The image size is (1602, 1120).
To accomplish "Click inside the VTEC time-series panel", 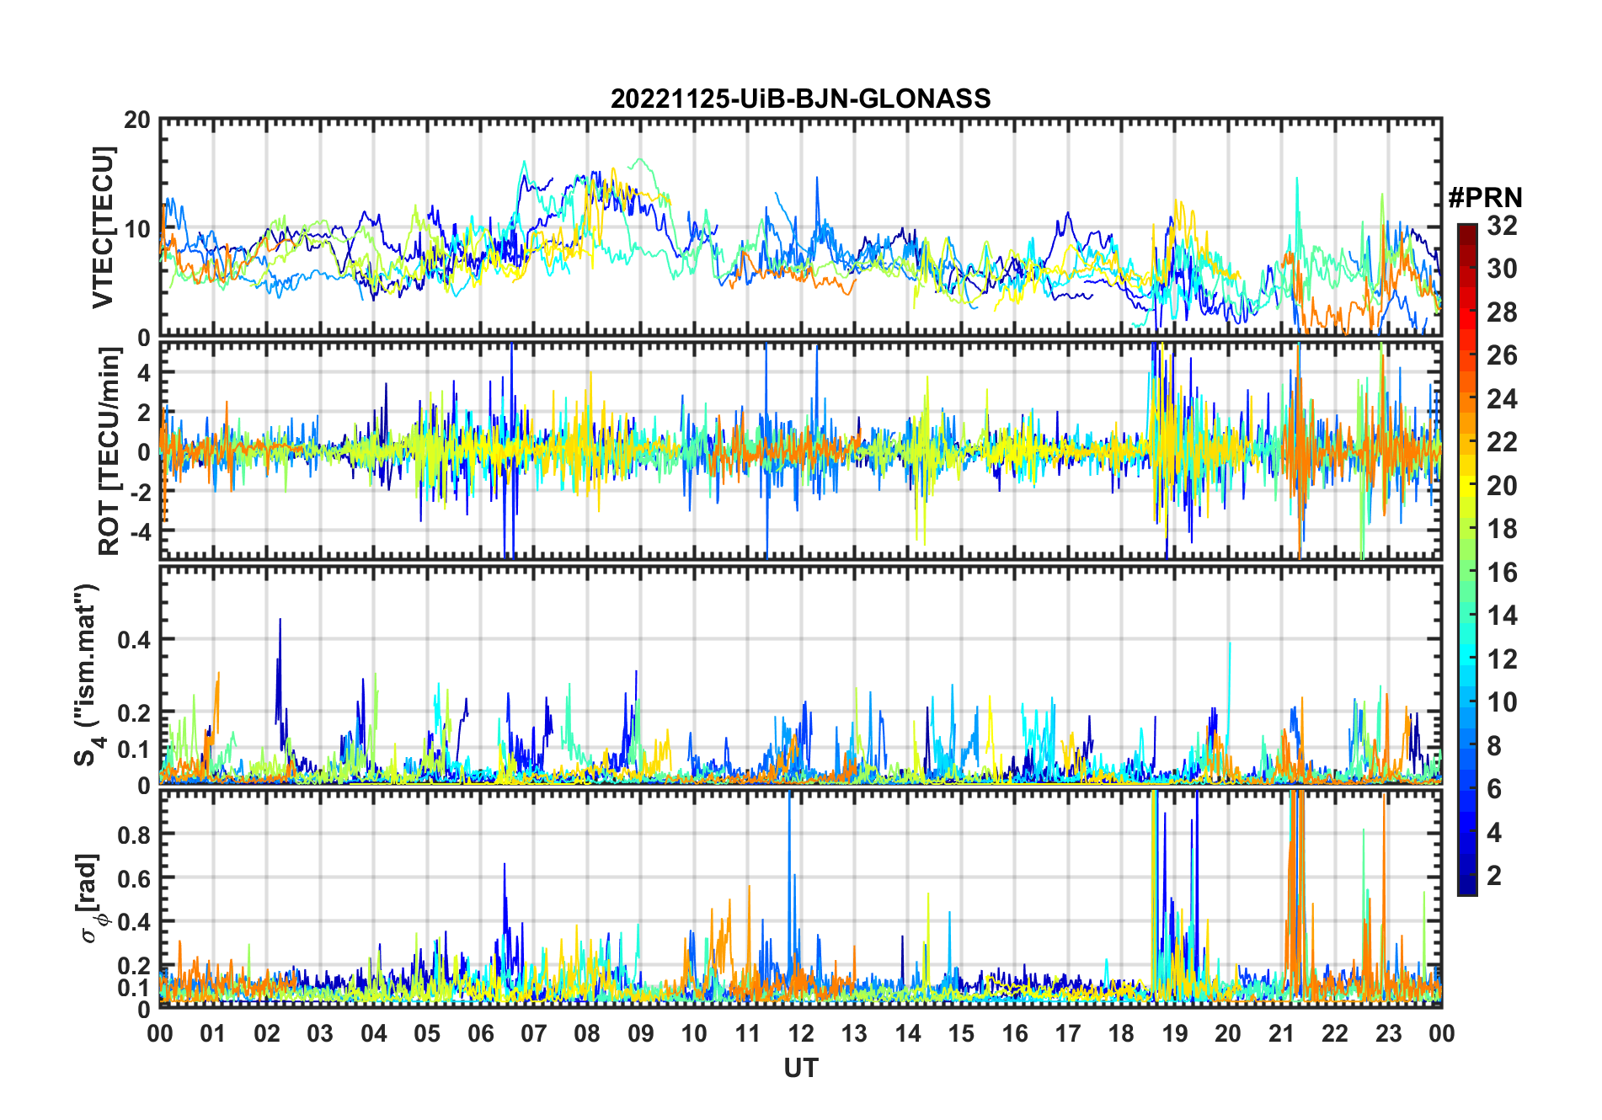I will pyautogui.click(x=801, y=227).
